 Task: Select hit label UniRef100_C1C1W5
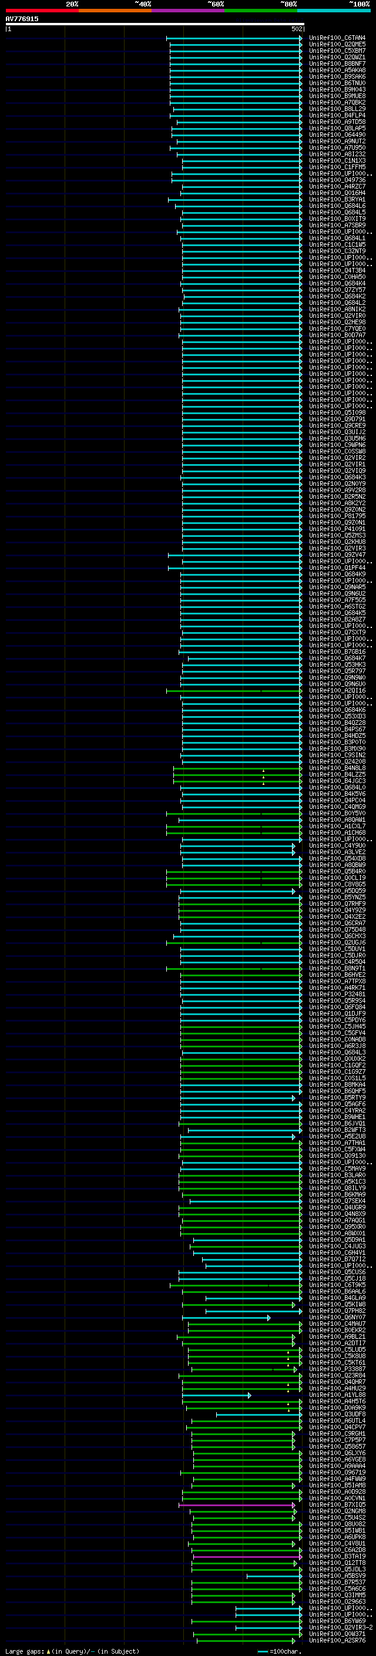[x=337, y=245]
